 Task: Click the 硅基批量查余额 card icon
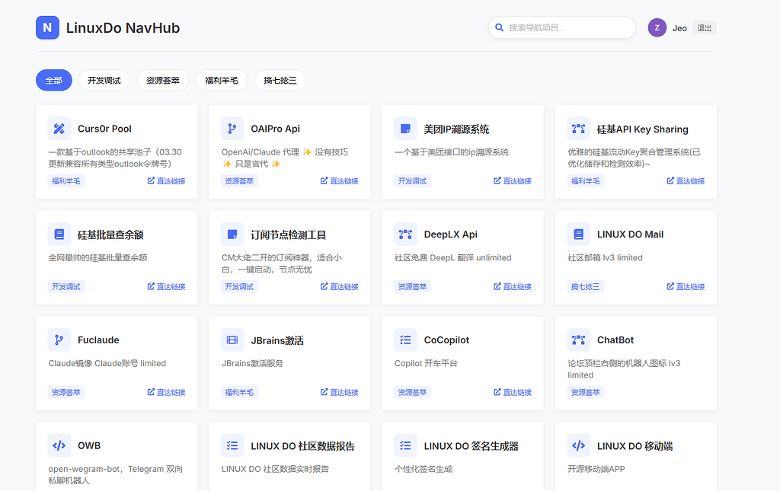tap(59, 234)
